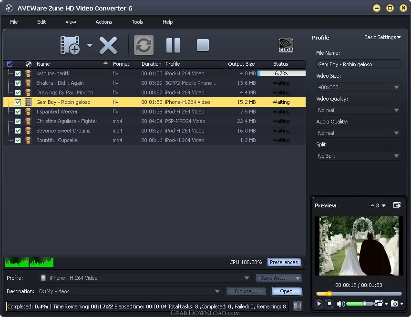This screenshot has width=411, height=317.
Task: Toggle the select-all checkbox in the header
Action: (10, 64)
